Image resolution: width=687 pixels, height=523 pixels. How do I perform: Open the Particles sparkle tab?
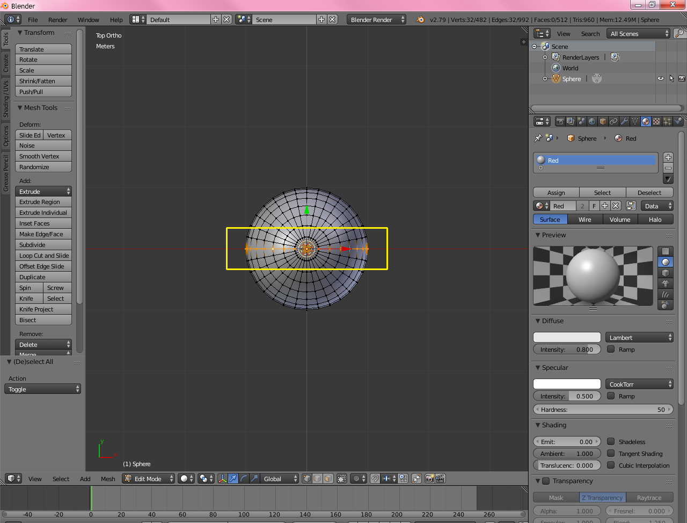click(x=667, y=121)
